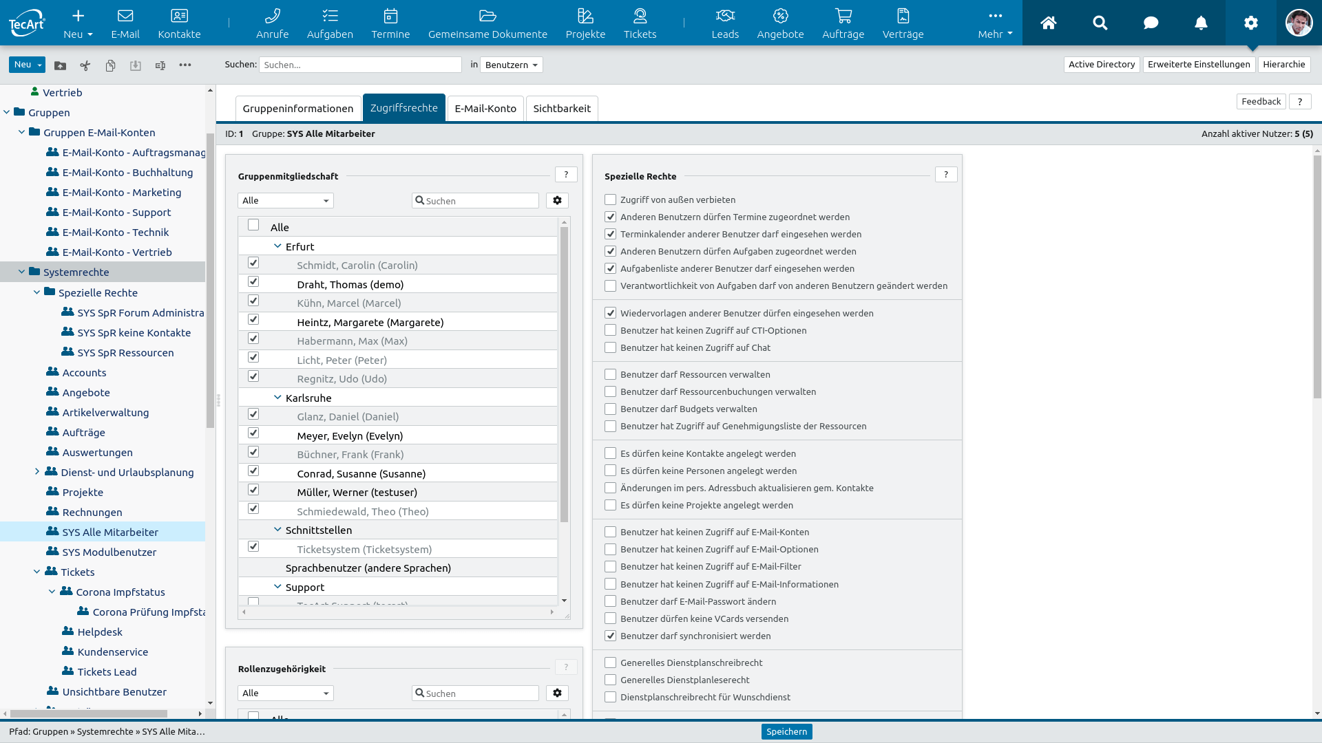Click the Gruppenmitgliedschaft gear settings icon

point(557,200)
